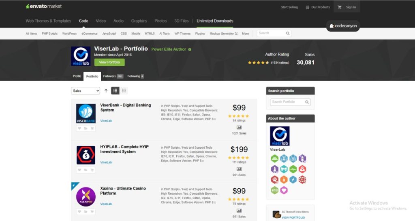Viewport: 415px width, 221px height.
Task: Click the author's 1934 ratings count
Action: [280, 63]
